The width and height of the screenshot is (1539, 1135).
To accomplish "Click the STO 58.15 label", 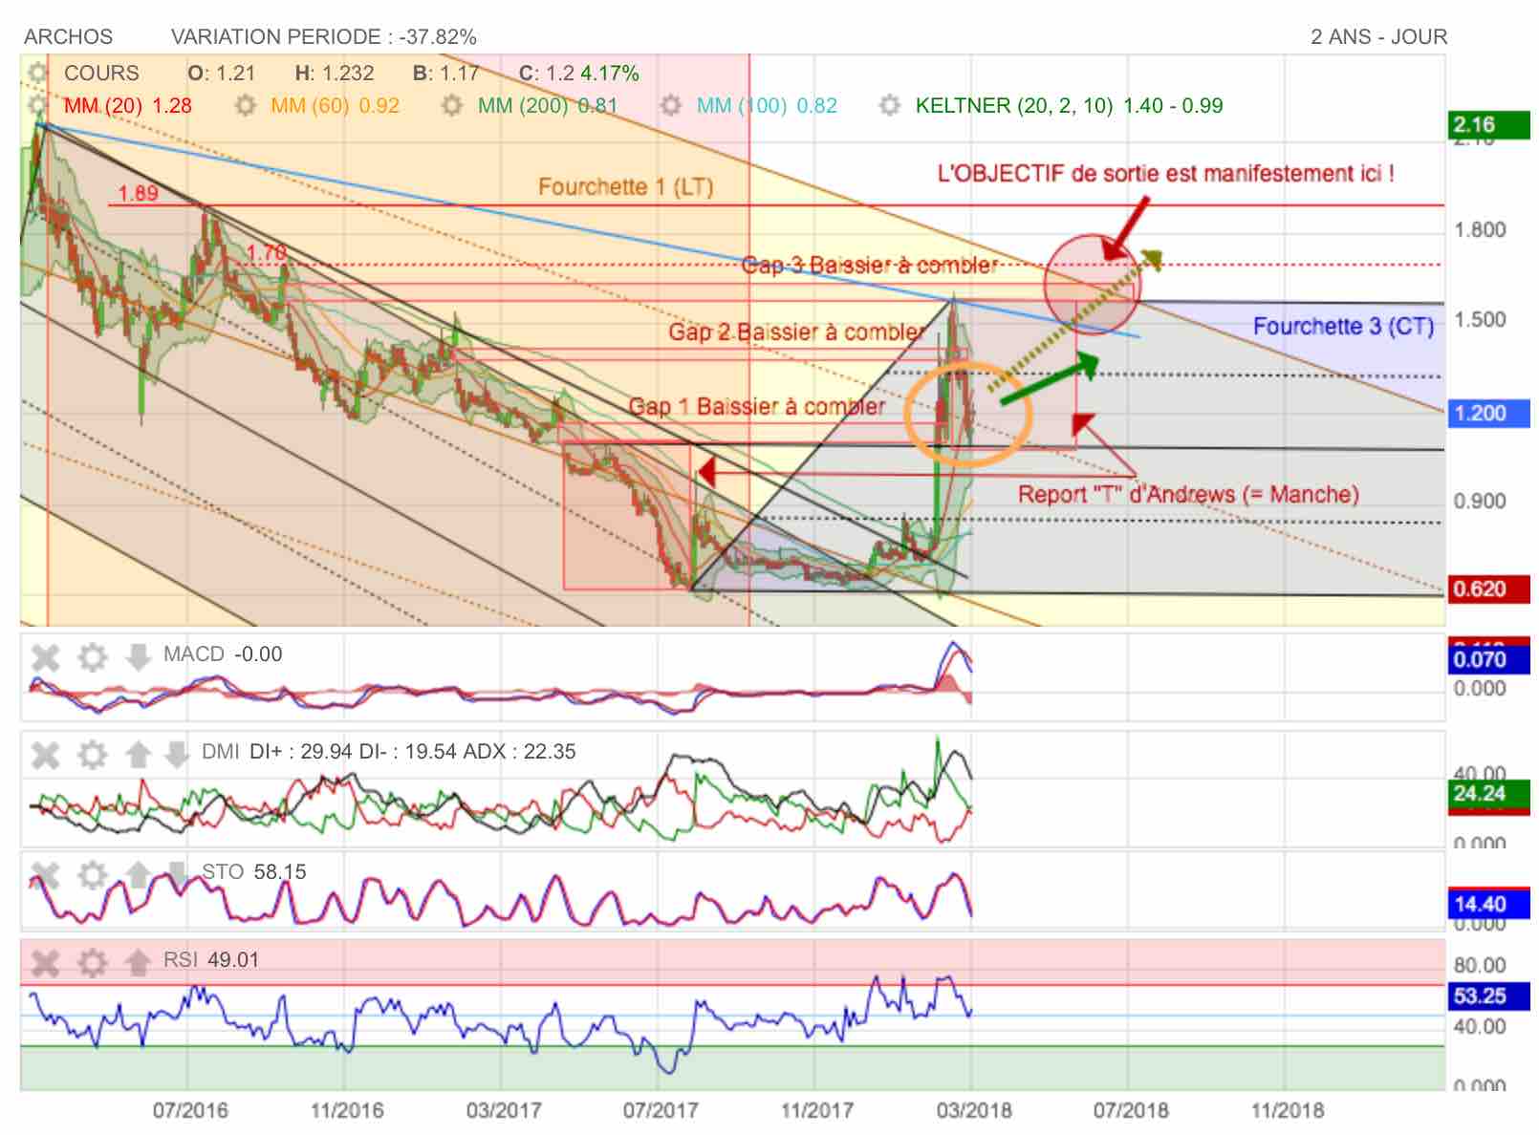I will click(254, 872).
